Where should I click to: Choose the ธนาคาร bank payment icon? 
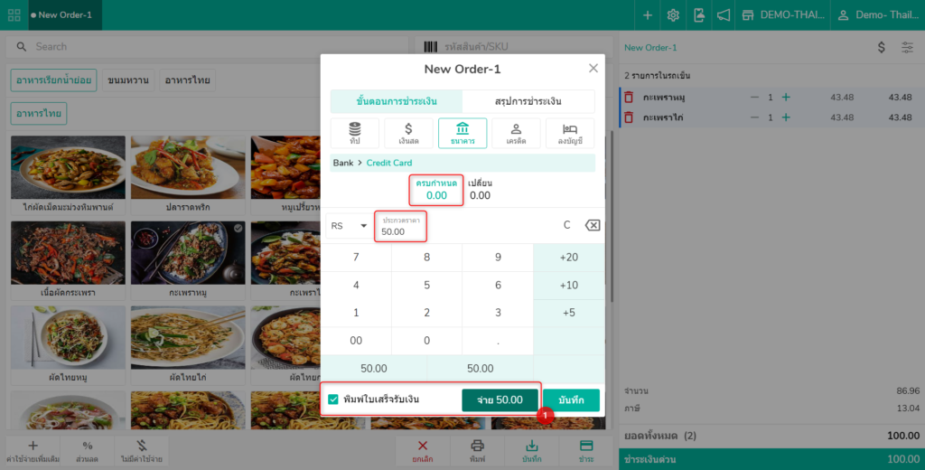[462, 134]
